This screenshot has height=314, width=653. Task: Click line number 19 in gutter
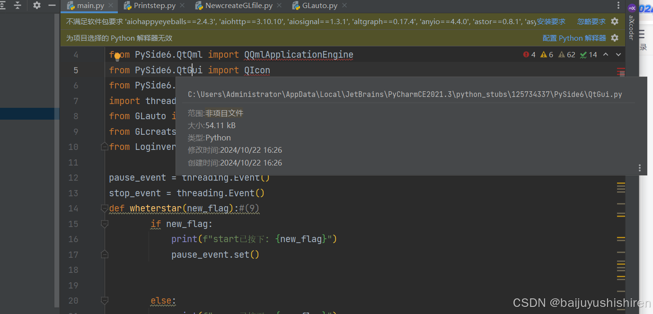tap(73, 285)
